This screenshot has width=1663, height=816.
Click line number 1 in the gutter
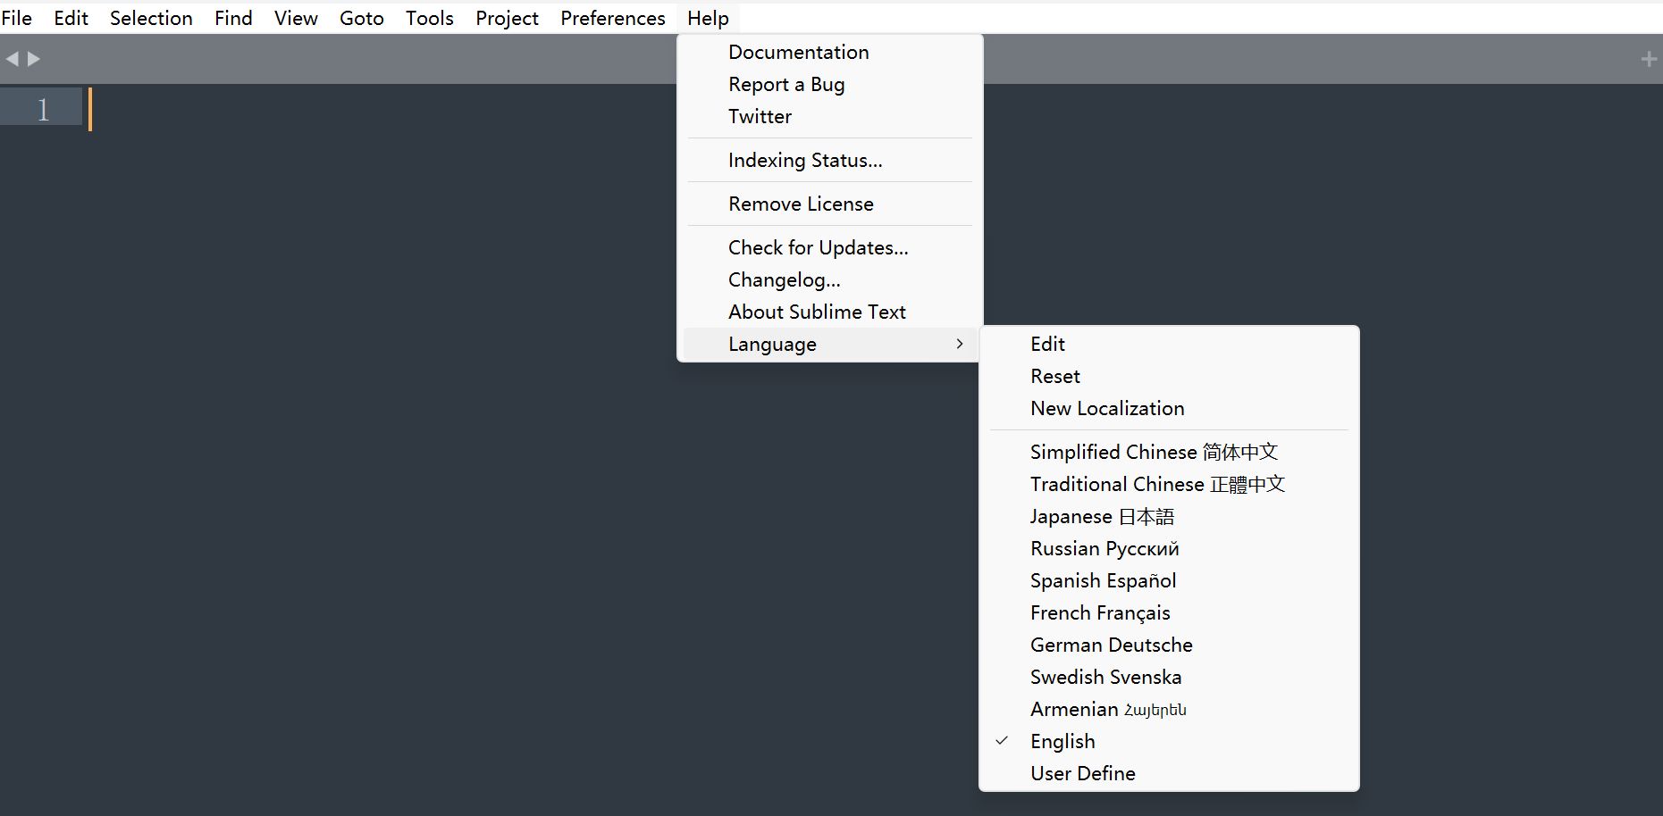click(43, 109)
